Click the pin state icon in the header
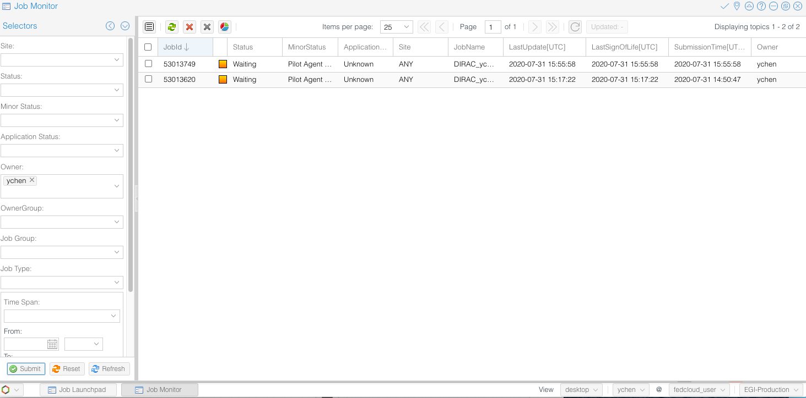Viewport: 806px width, 398px height. [737, 7]
